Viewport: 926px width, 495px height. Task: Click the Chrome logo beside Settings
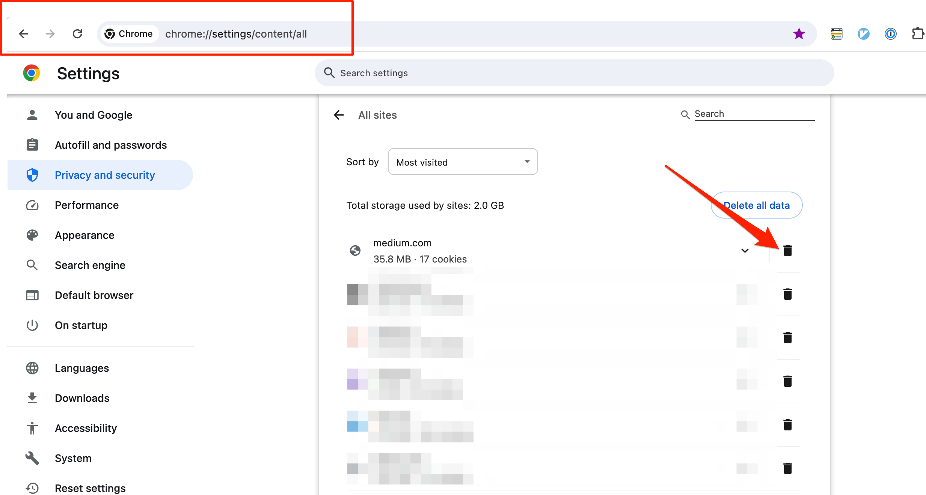pyautogui.click(x=32, y=73)
